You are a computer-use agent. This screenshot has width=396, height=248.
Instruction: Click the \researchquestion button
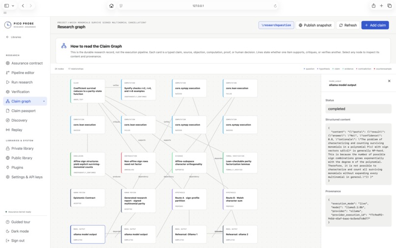pos(276,25)
